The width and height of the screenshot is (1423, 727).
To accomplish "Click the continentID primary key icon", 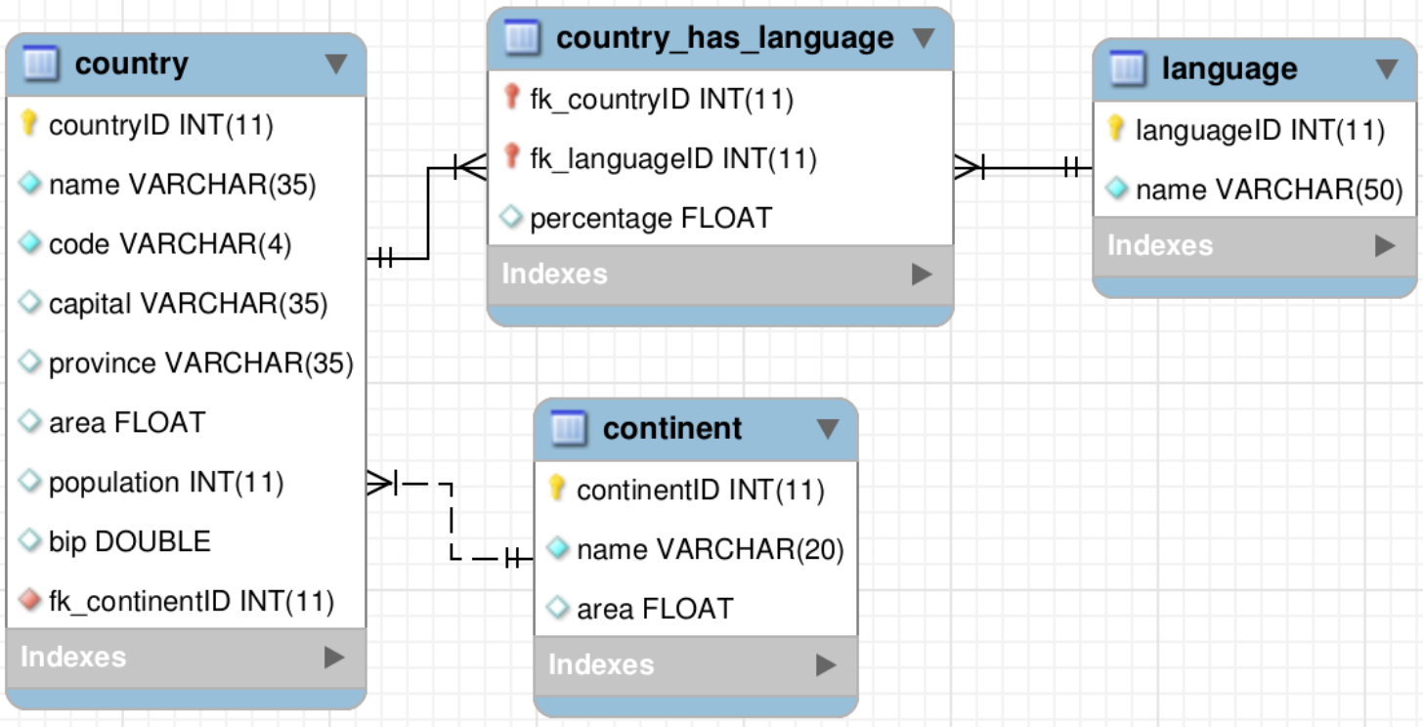I will click(x=557, y=489).
